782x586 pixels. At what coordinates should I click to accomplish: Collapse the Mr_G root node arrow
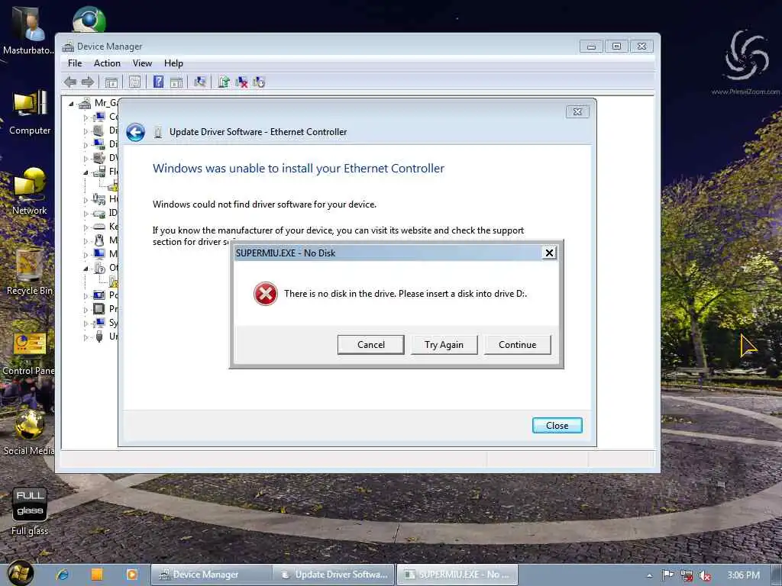coord(71,104)
